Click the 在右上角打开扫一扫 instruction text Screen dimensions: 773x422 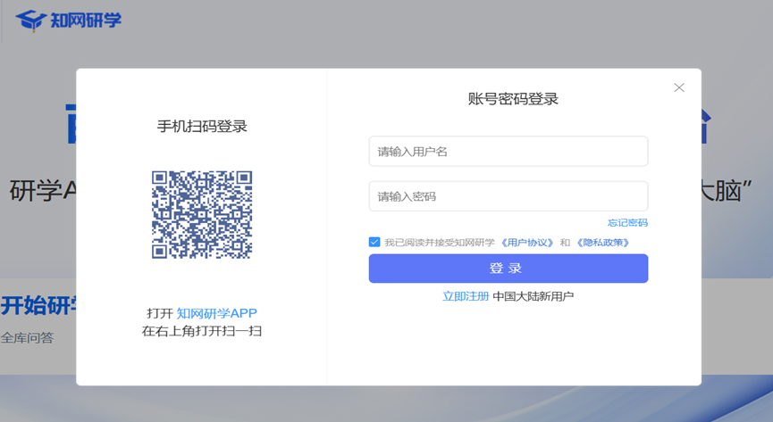[x=202, y=331]
